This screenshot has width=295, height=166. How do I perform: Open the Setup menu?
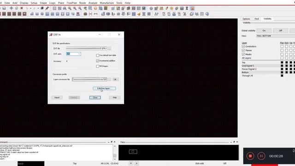pyautogui.click(x=34, y=3)
